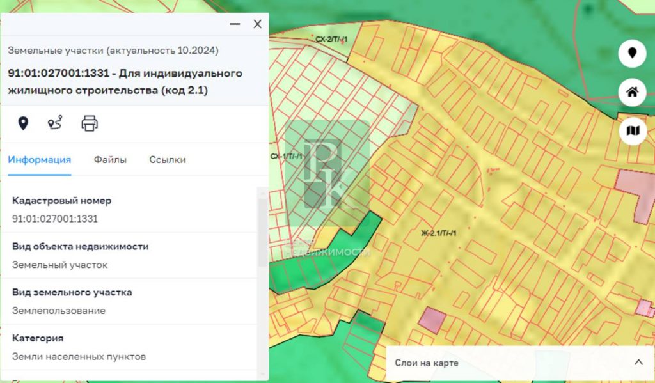Click the СХ-1/Т/-/1 zone label
The image size is (655, 383).
[x=286, y=156]
